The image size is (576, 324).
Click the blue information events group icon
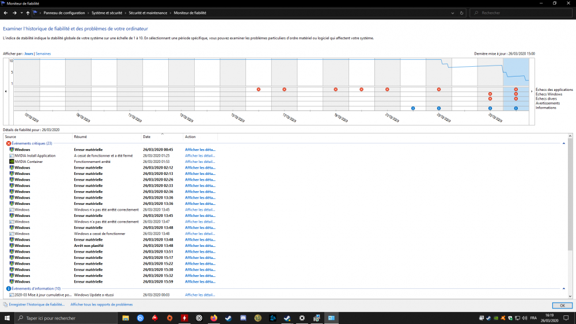(9, 288)
